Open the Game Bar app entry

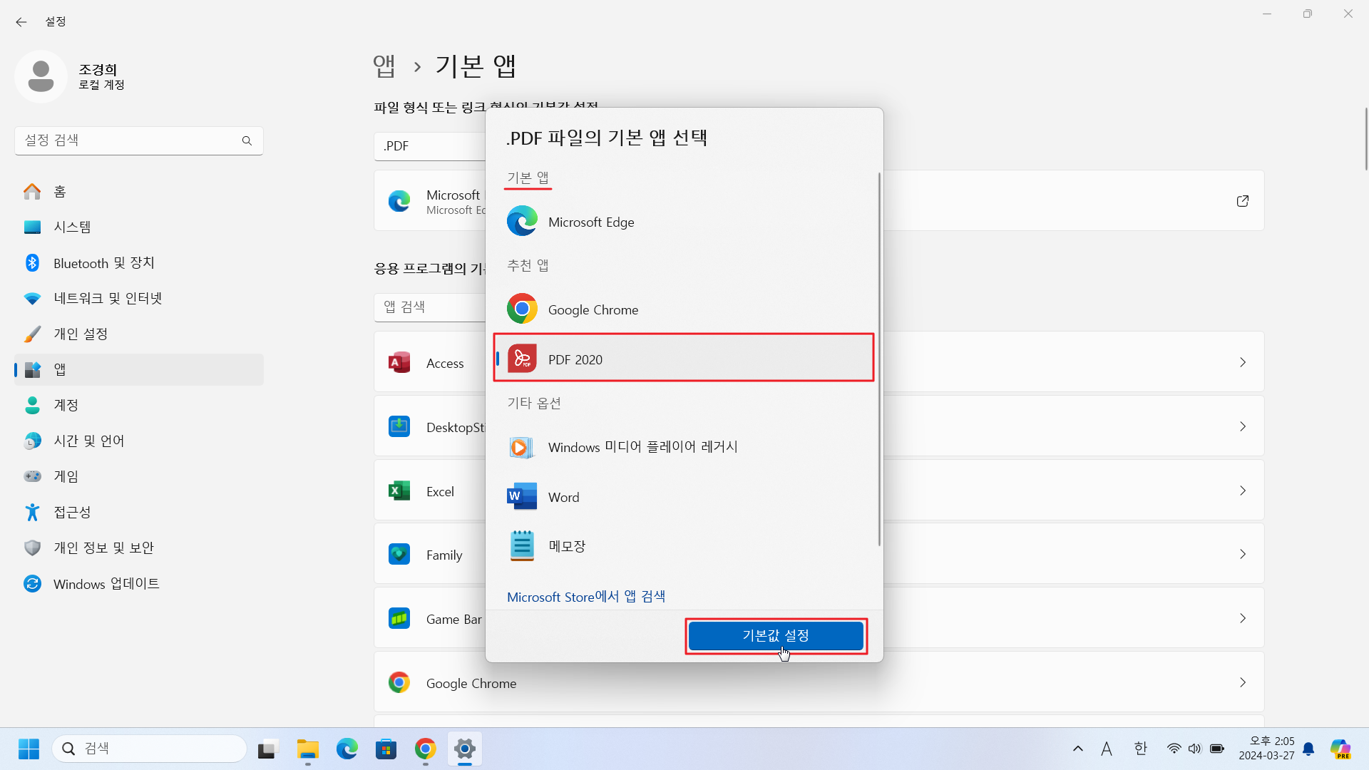819,618
